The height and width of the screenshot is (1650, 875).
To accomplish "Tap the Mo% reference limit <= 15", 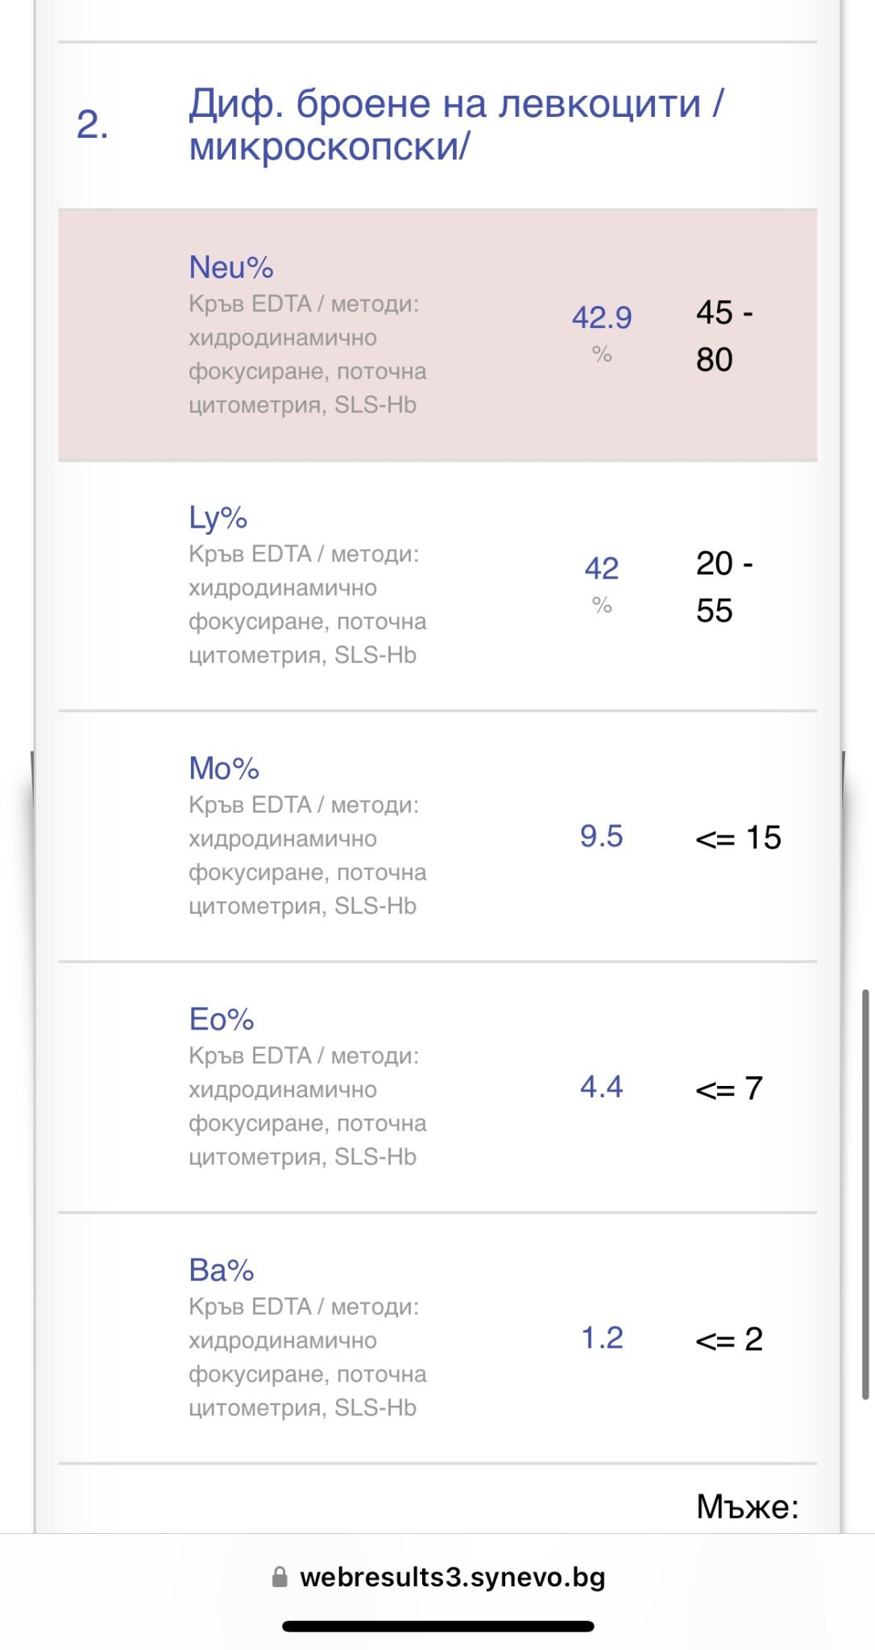I will (x=738, y=838).
